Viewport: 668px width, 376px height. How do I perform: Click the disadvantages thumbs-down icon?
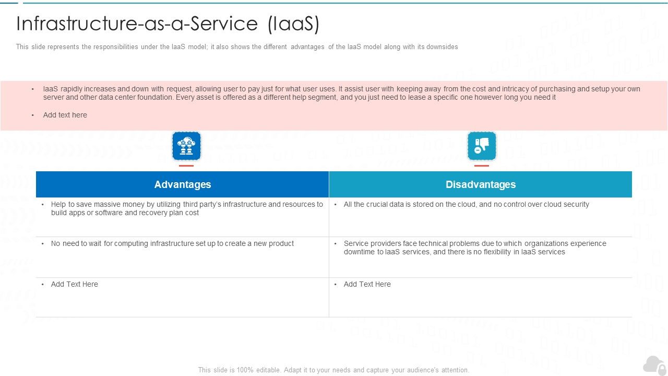pos(482,146)
